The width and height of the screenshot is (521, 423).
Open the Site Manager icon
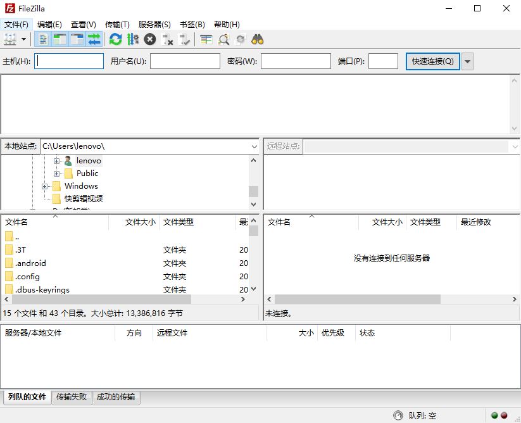[x=10, y=39]
